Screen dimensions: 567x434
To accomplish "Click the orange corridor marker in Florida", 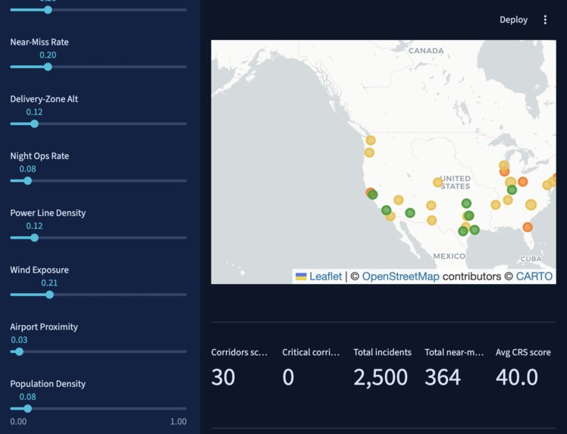I will [528, 227].
